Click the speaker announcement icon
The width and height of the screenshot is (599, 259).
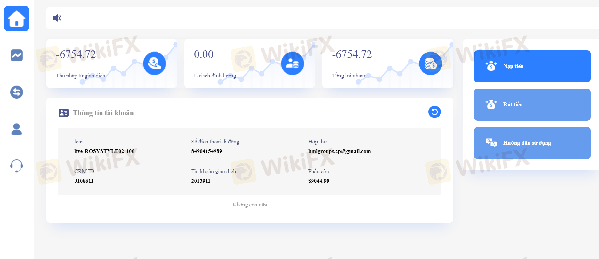[x=57, y=18]
